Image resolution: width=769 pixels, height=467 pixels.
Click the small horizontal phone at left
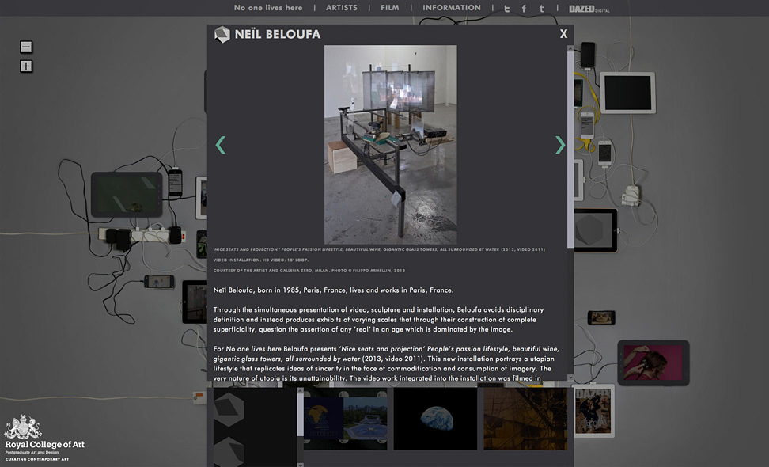click(159, 282)
